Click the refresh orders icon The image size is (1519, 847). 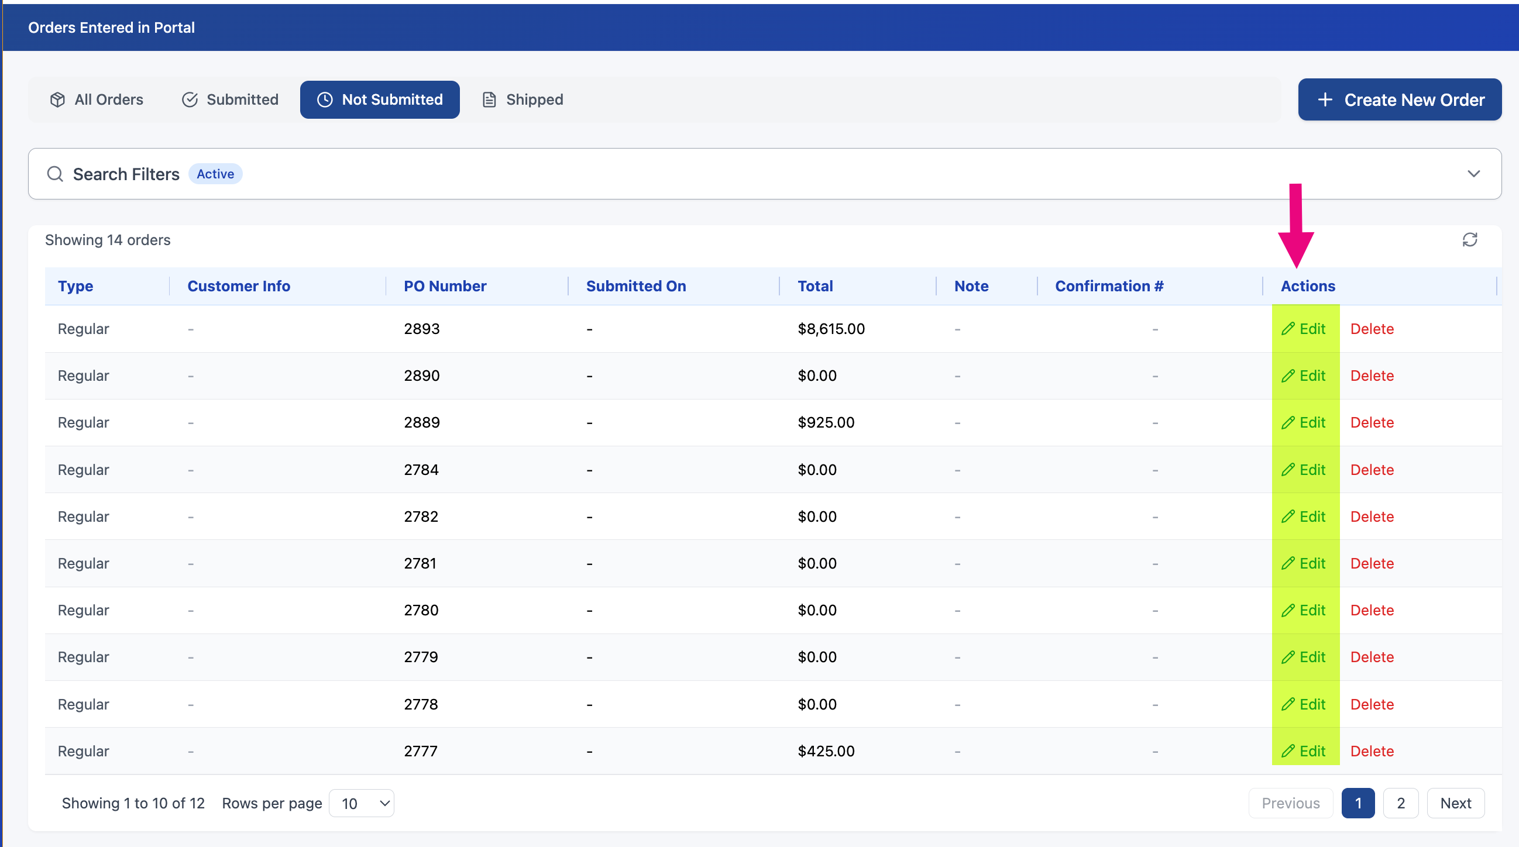pyautogui.click(x=1469, y=239)
